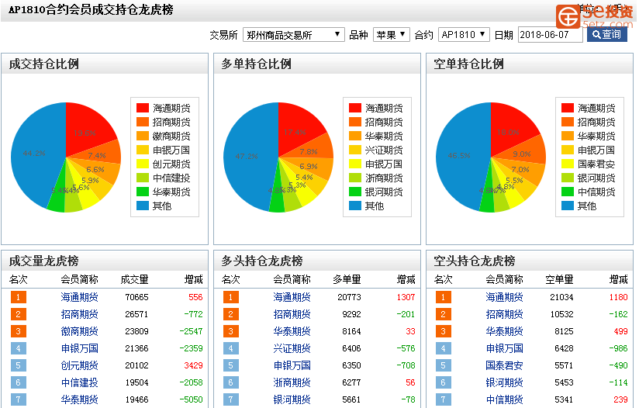Click the 多单量 column header
Viewport: 639px width, 408px height.
point(347,279)
